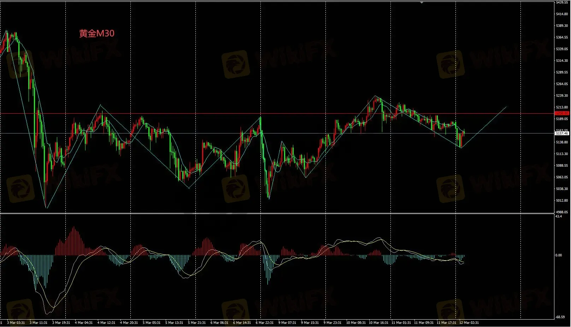Click the 9 Mar 15:31 date label

(310, 323)
